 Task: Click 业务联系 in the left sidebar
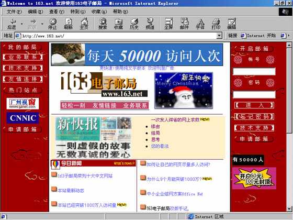[22, 57]
